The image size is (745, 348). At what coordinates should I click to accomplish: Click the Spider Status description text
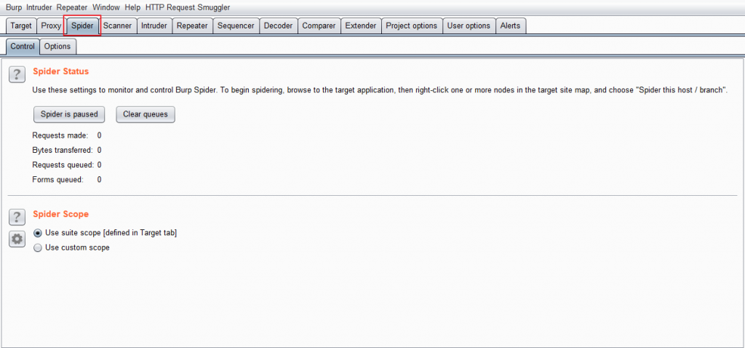click(380, 90)
